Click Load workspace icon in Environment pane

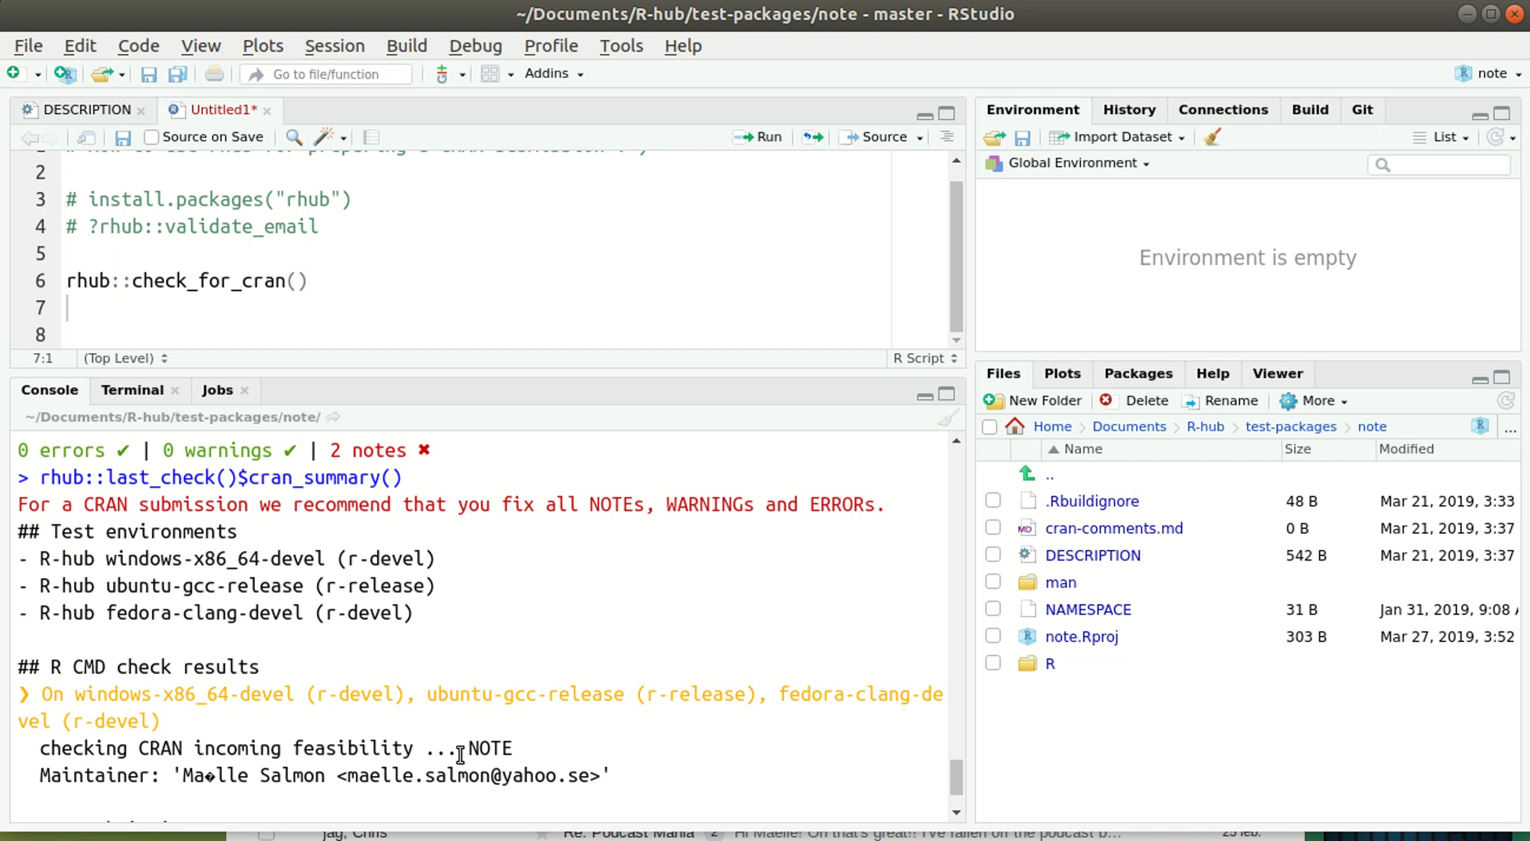[994, 137]
